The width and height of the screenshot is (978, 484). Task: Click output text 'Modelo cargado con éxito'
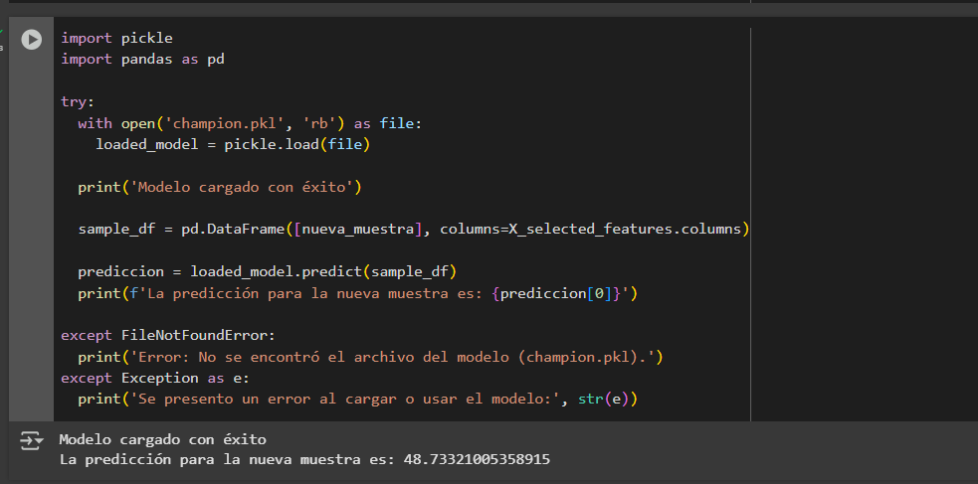coord(163,439)
